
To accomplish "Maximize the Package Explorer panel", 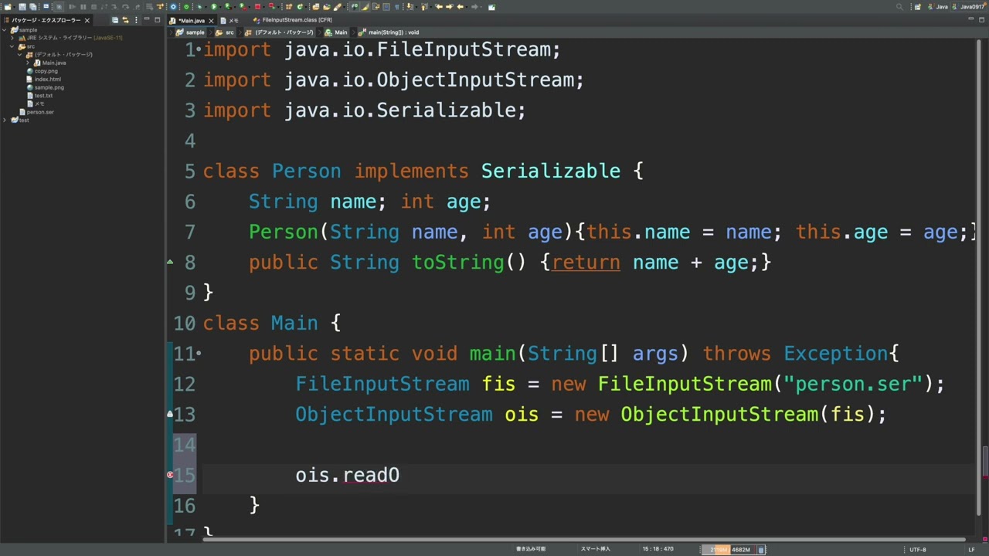I will [158, 20].
